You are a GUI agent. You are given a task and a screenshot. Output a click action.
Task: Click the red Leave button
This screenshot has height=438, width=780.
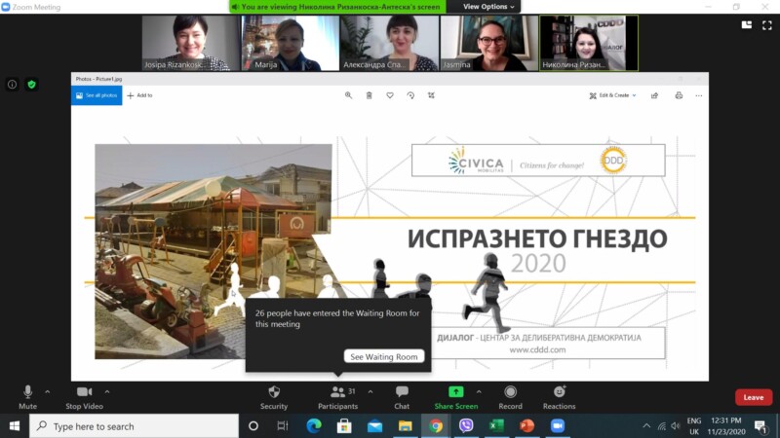coord(753,397)
